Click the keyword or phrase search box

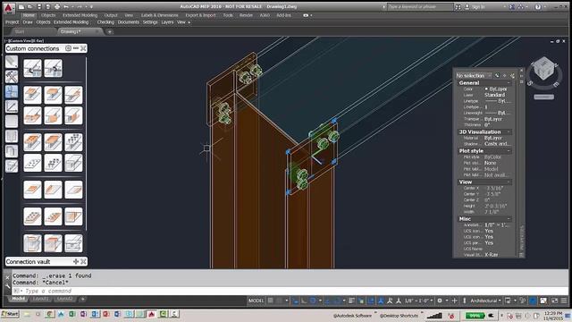419,6
